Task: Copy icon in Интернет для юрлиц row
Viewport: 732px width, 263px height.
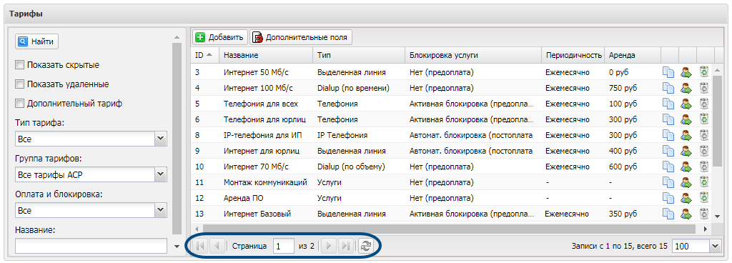Action: pos(669,152)
